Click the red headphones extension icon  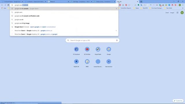172,5
